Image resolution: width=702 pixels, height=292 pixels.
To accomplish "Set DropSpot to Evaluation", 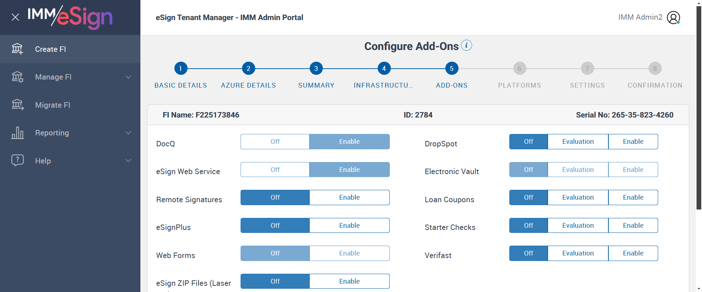I will click(x=578, y=142).
